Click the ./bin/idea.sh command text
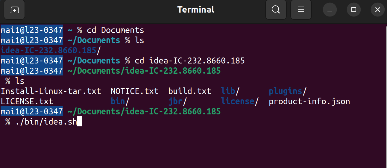This screenshot has width=387, height=168. [46, 122]
